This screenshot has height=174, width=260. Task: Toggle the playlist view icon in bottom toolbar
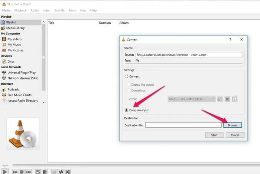(54, 172)
